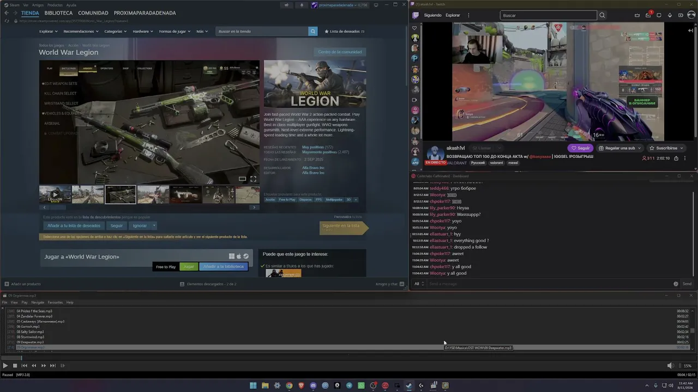Switch to the BIBLIOTECA tab

[x=58, y=13]
